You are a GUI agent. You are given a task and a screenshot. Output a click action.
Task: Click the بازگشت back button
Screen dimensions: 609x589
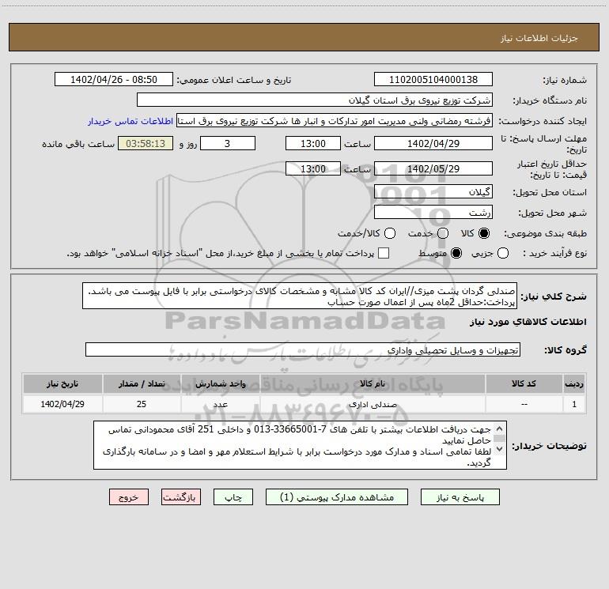181,497
